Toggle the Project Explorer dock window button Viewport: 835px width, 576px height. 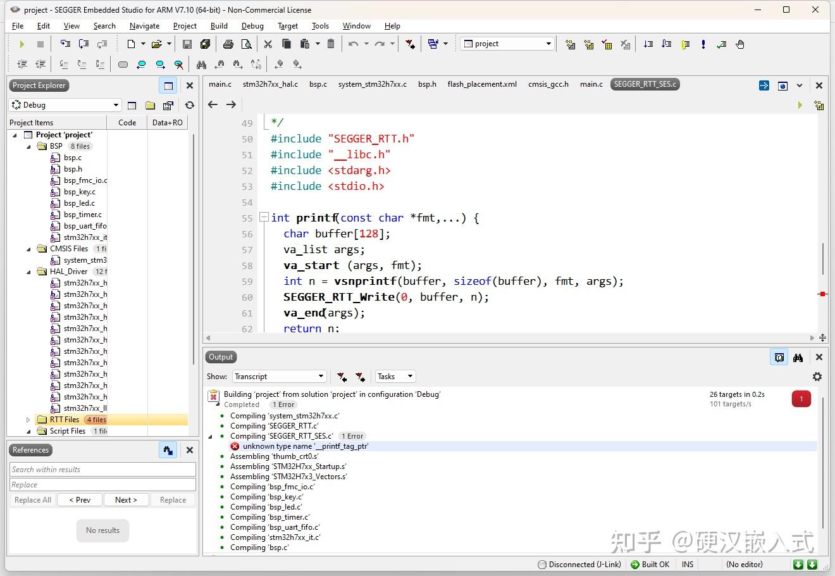[x=168, y=85]
